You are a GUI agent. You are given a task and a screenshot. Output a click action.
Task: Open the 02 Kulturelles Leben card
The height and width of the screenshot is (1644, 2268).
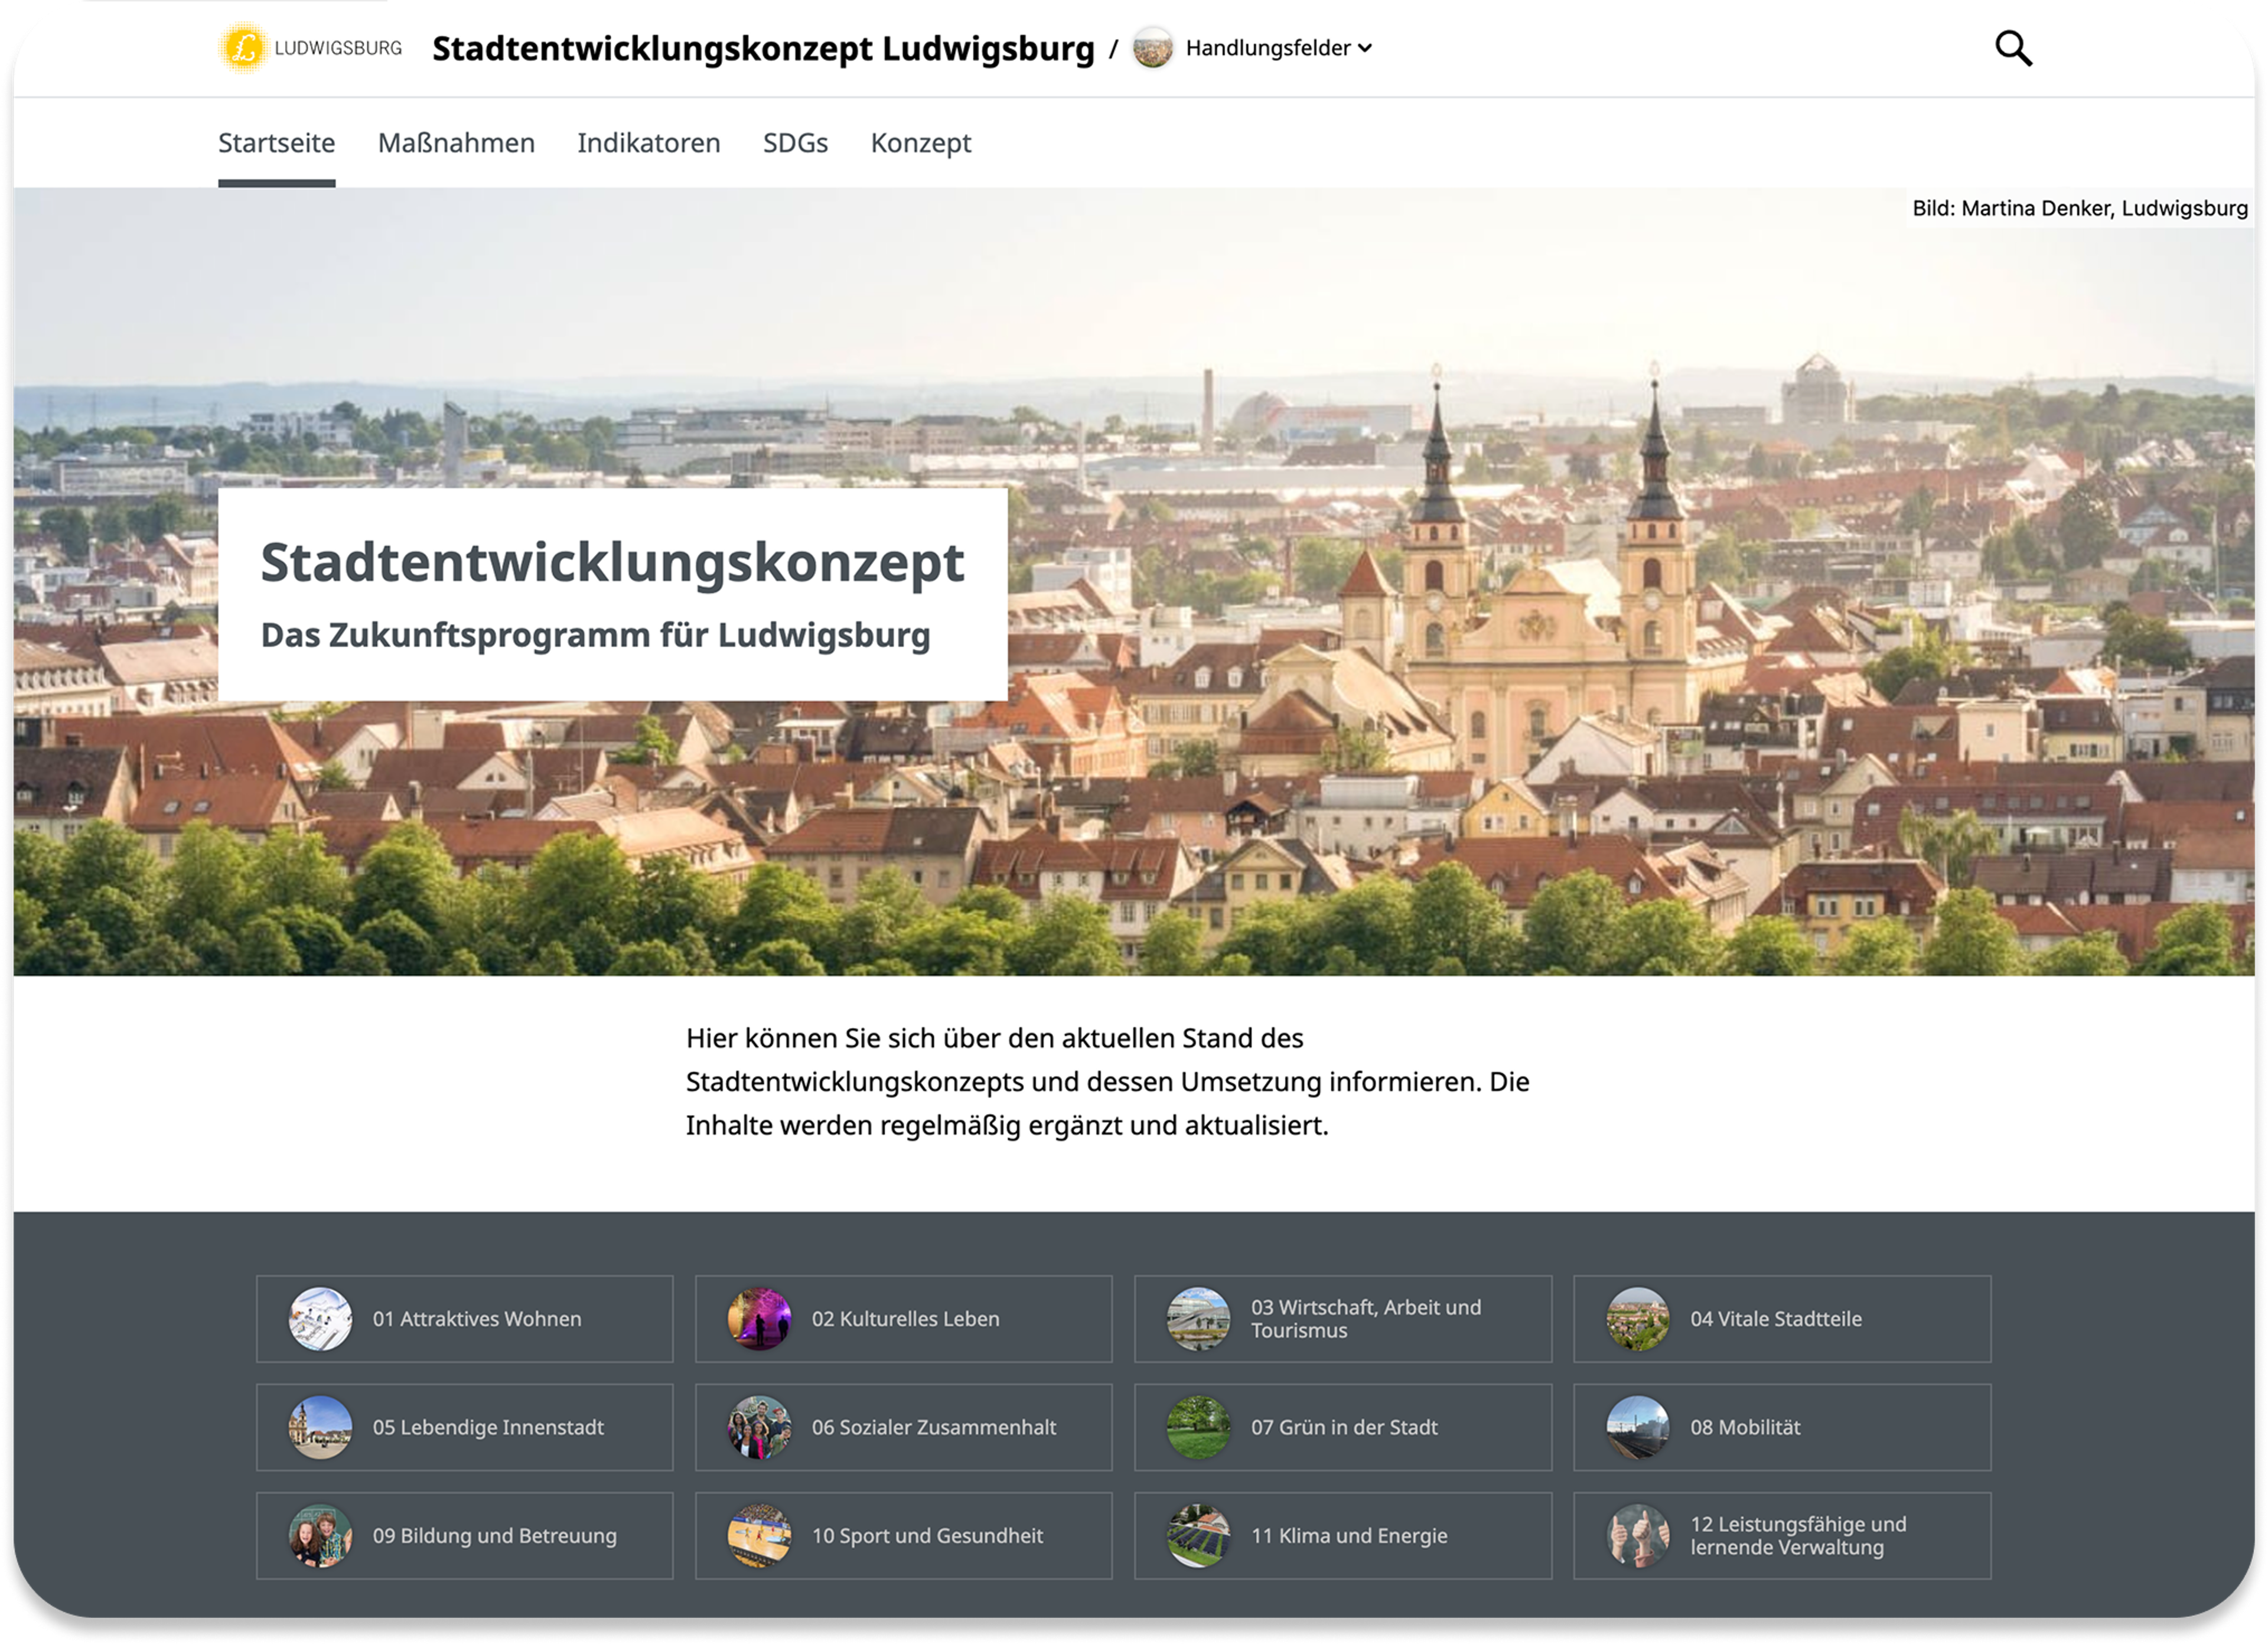point(903,1319)
